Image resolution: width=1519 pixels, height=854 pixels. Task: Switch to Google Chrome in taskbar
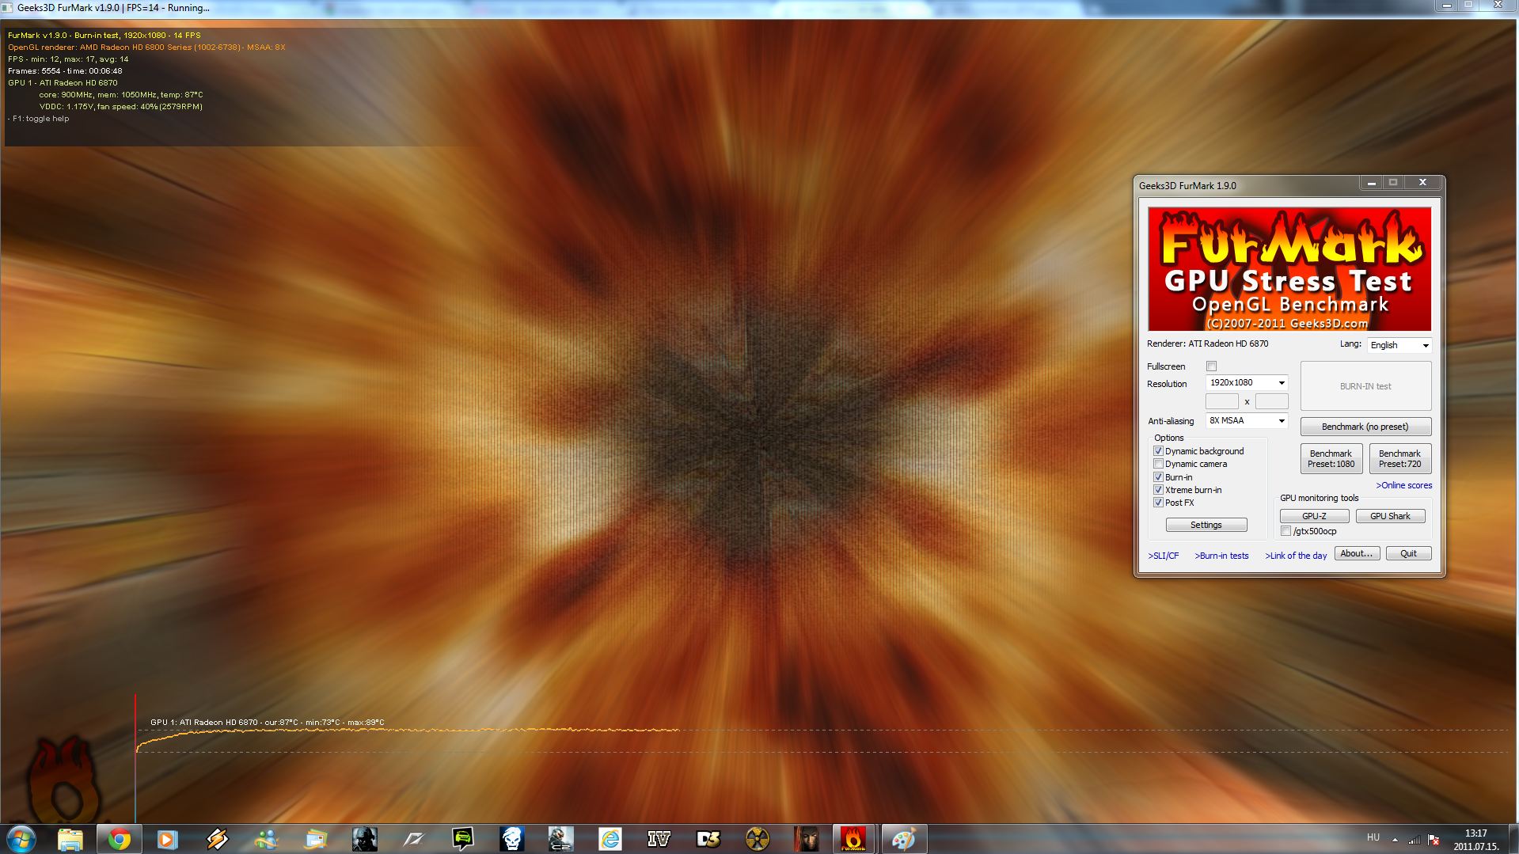tap(119, 839)
